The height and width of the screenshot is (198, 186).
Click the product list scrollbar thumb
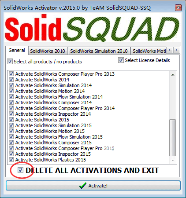173,138
